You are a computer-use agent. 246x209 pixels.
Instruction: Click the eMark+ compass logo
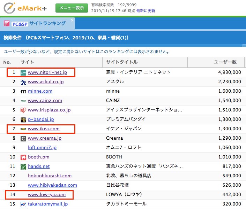(x=9, y=8)
